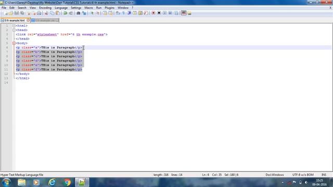This screenshot has height=187, width=333.
Task: Close the inactive document tab
Action: pos(57,20)
